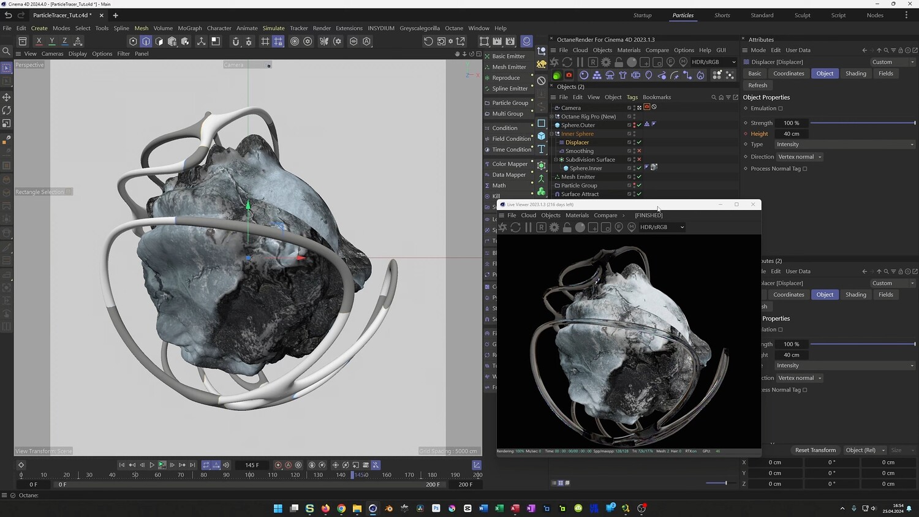Click the Google Chrome taskbar icon
The width and height of the screenshot is (919, 517).
[341, 508]
